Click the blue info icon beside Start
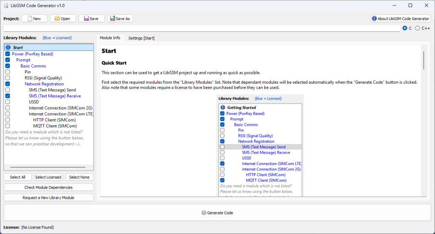Viewport: 435px width, 234px height. [8, 48]
